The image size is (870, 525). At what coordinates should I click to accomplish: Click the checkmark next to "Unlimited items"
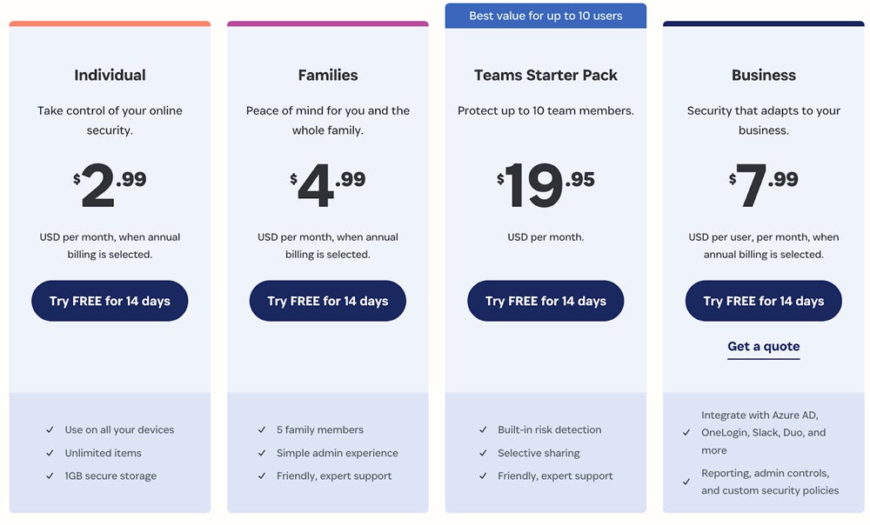click(x=50, y=453)
